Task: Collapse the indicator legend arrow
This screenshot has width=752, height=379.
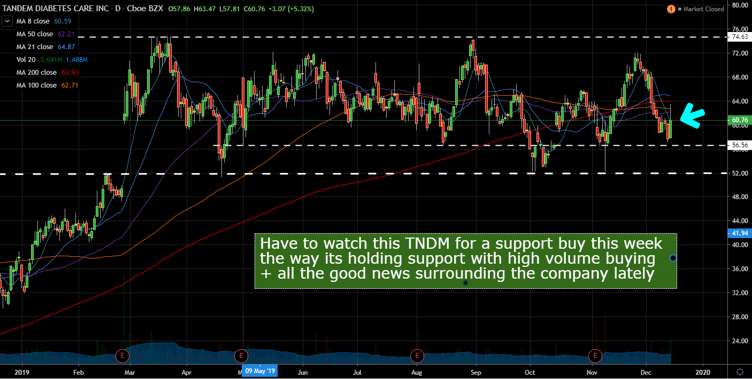Action: (7, 21)
